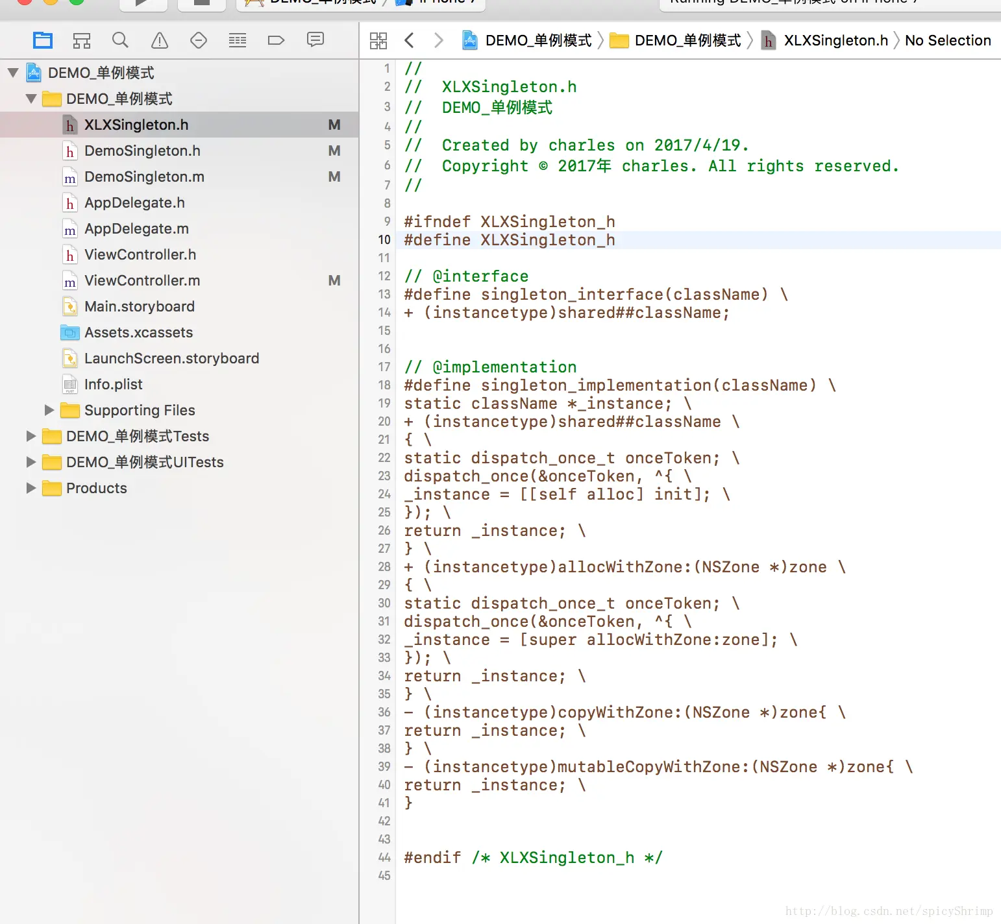Click line number 44 in gutter

384,858
